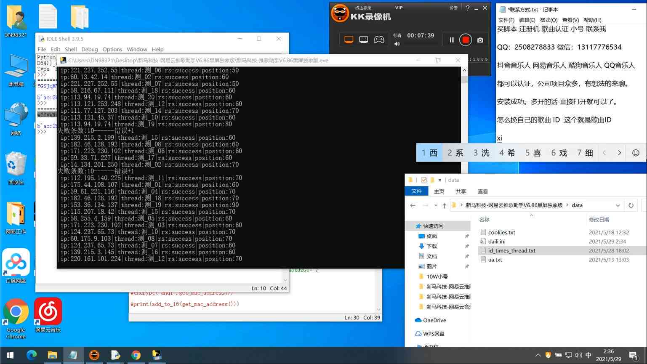Open IDLE Shell Debug menu
The height and width of the screenshot is (364, 647).
point(89,49)
